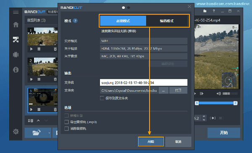This screenshot has height=153, width=252.
Task: Select the Join tool sidebar icon
Action: click(16, 54)
